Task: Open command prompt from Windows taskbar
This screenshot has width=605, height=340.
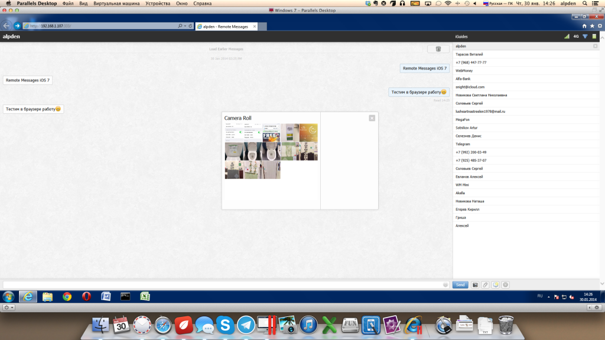Action: [x=125, y=296]
